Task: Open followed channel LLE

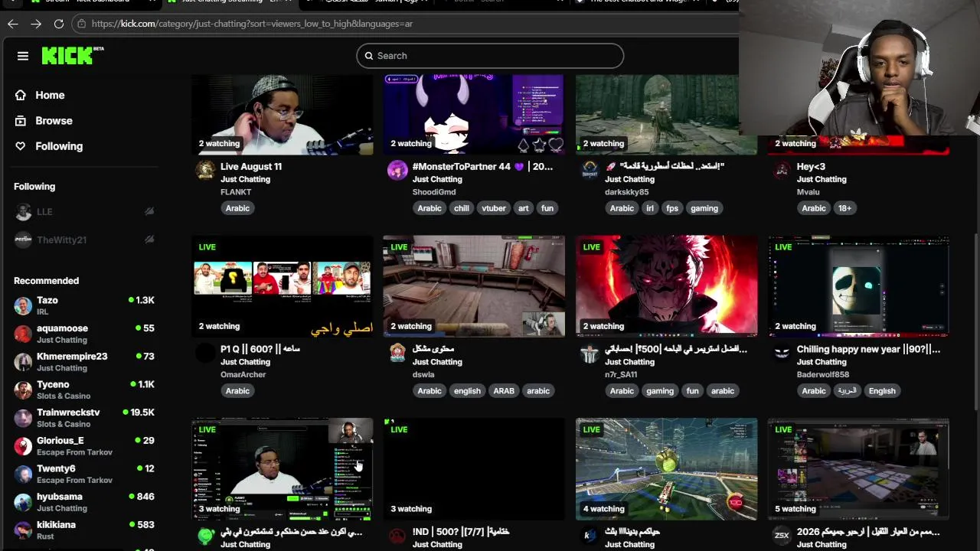Action: coord(84,212)
